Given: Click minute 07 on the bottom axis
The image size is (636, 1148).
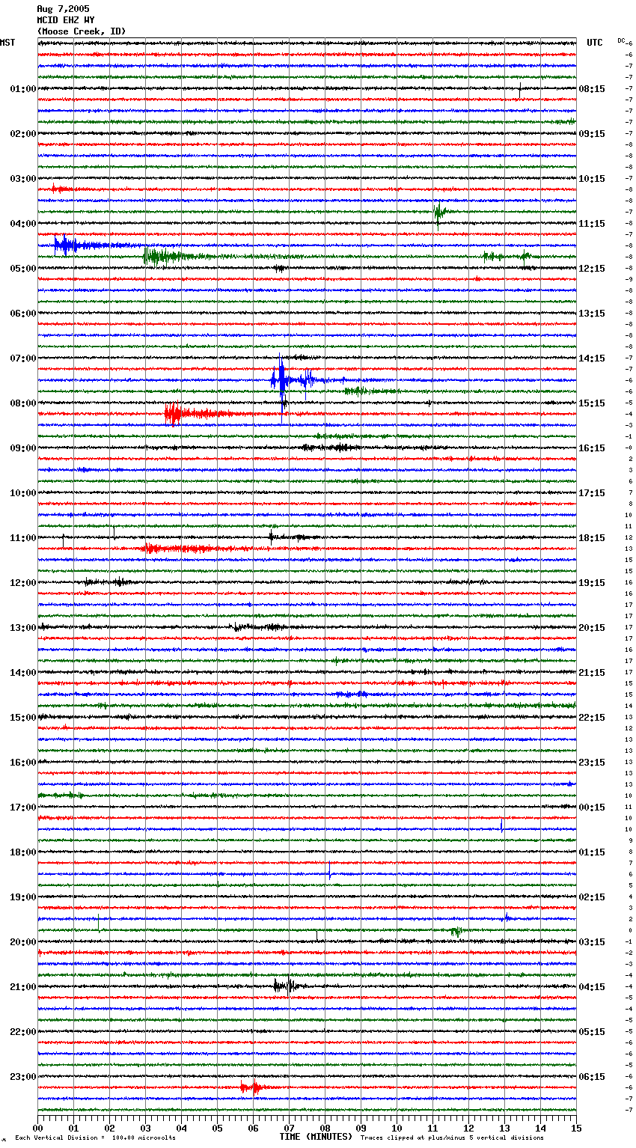Looking at the screenshot, I should (289, 1128).
